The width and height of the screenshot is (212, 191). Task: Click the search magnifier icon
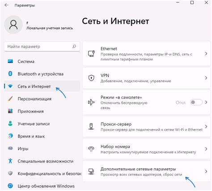click(x=74, y=47)
